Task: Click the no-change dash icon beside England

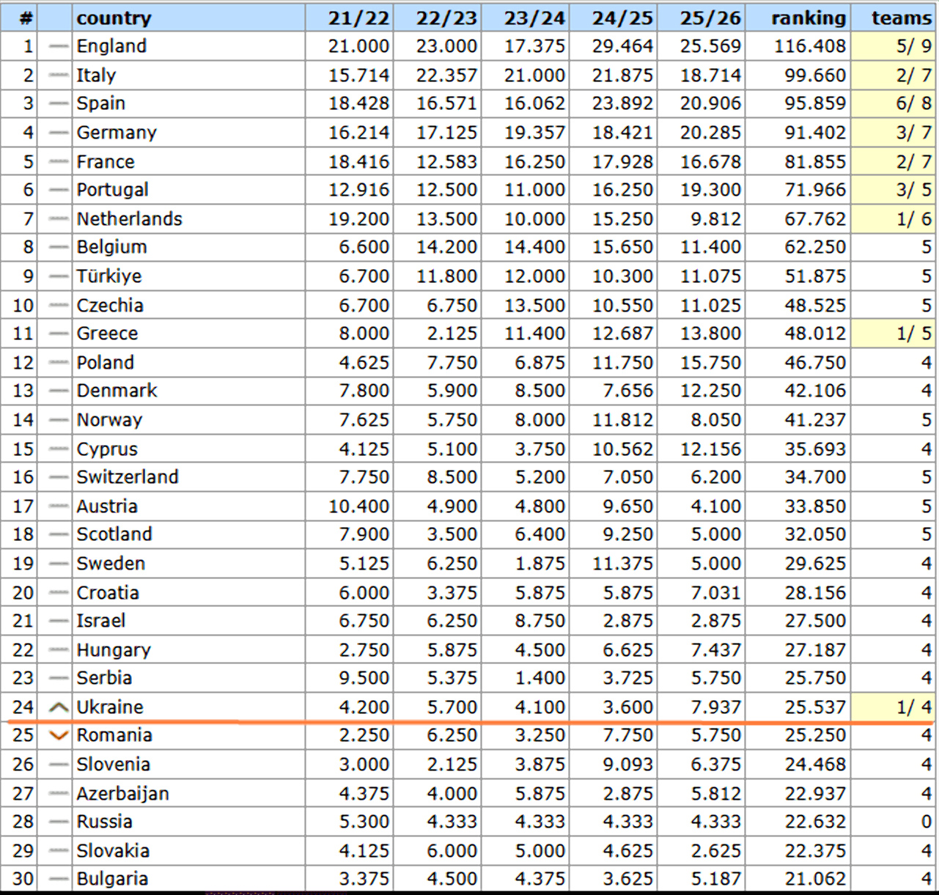Action: [x=58, y=46]
